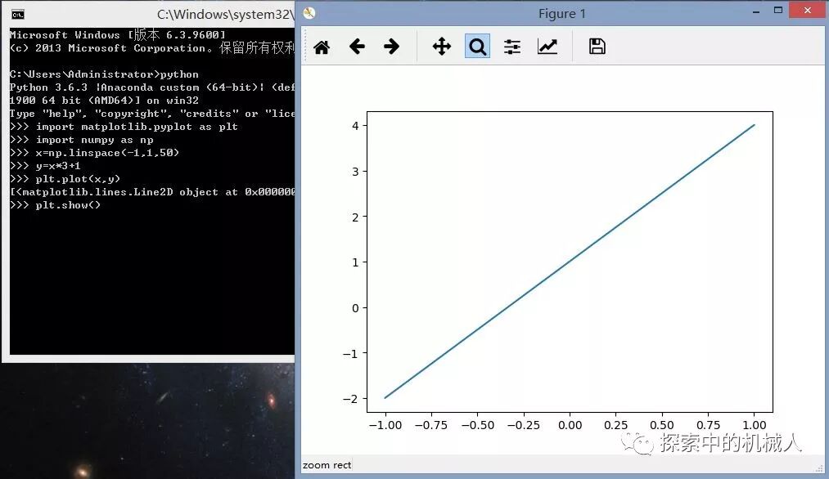
Task: Select the Back navigation arrow
Action: click(357, 47)
